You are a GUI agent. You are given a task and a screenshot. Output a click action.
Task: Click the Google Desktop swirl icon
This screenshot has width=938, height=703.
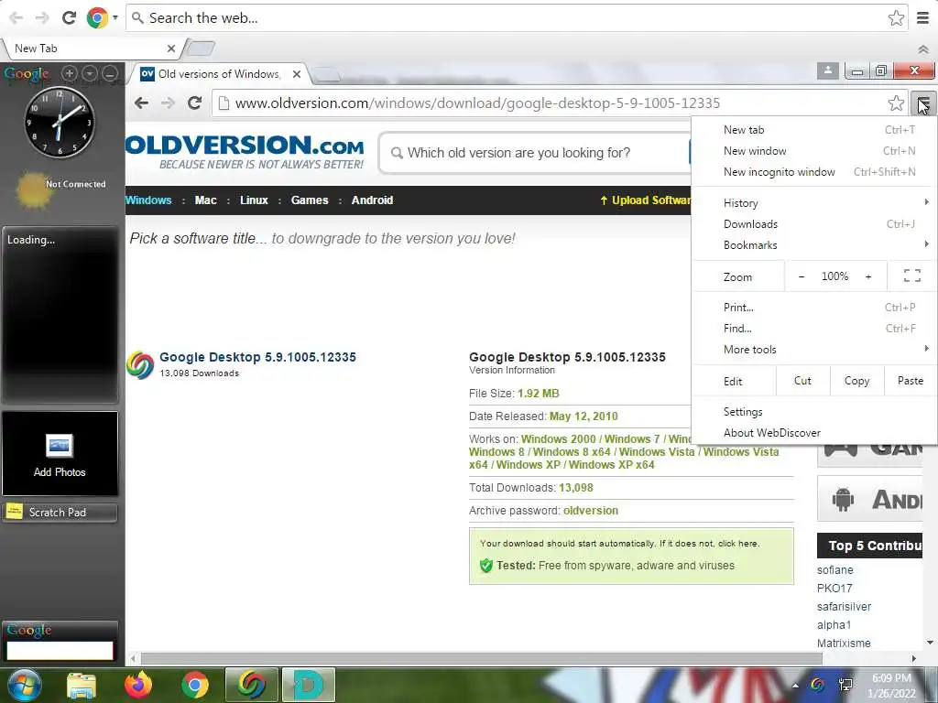coord(140,365)
